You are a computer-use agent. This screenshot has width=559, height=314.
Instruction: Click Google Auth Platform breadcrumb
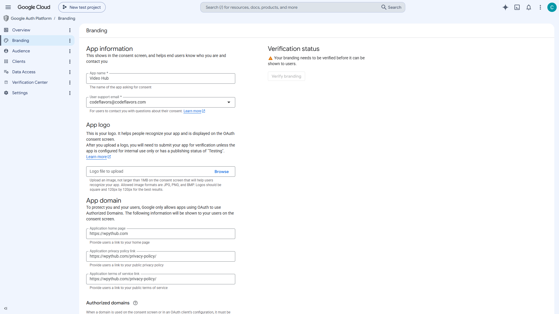click(31, 18)
